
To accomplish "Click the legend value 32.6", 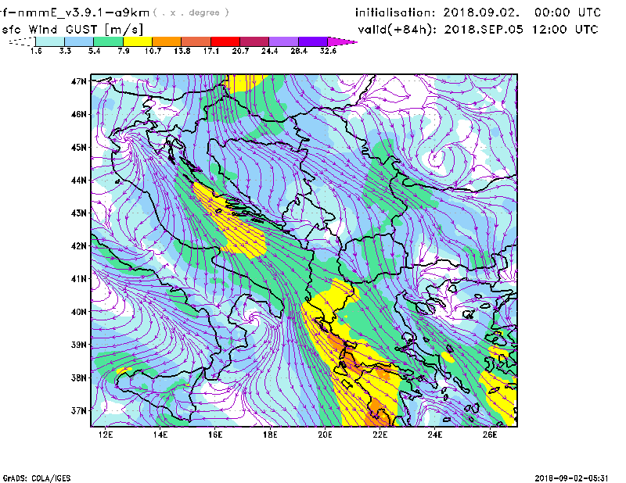I will (x=328, y=51).
